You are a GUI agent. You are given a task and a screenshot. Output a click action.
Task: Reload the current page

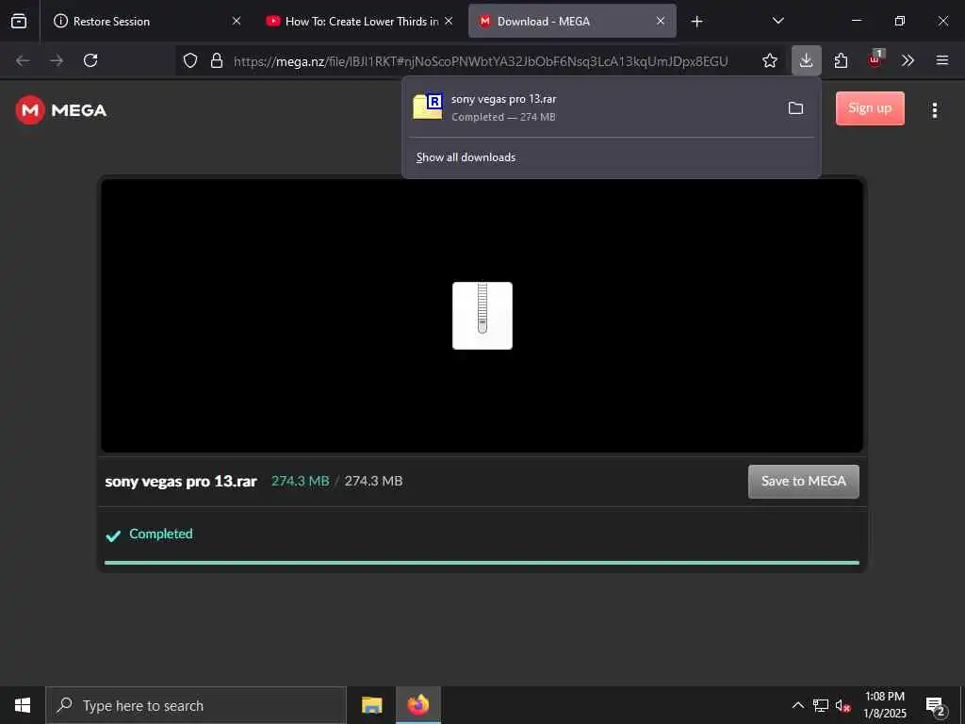(x=90, y=60)
